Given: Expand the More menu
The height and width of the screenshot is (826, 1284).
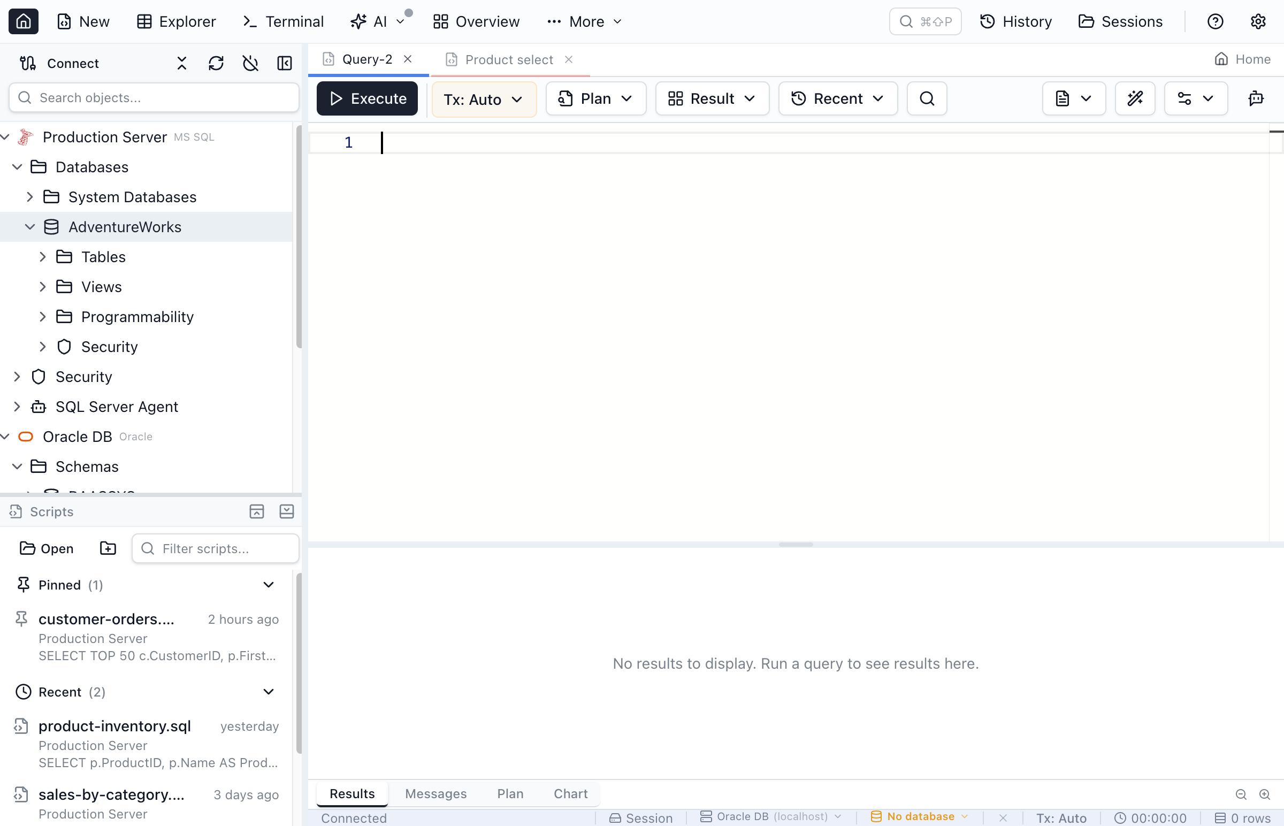Looking at the screenshot, I should [584, 21].
